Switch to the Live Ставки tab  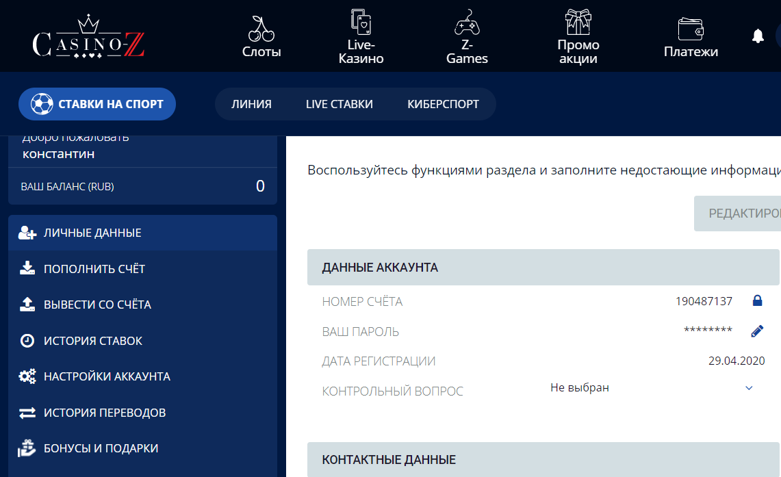(x=339, y=105)
